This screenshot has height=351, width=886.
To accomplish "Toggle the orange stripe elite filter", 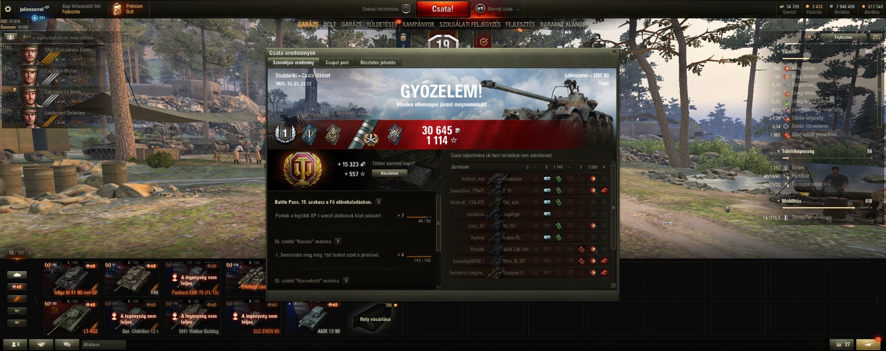I will pos(17,298).
